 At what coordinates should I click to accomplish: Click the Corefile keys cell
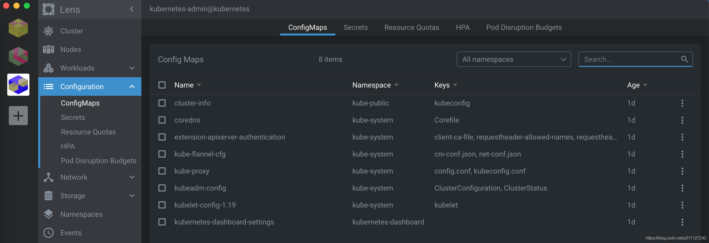coord(446,120)
